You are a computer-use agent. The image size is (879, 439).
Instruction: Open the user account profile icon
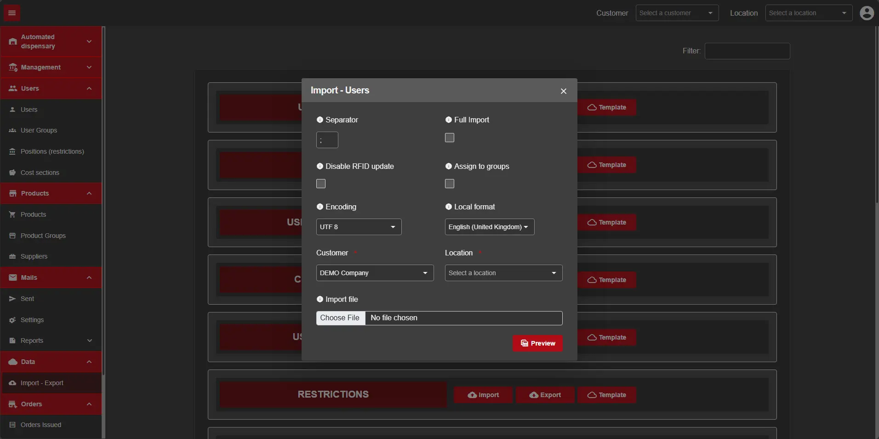click(867, 13)
